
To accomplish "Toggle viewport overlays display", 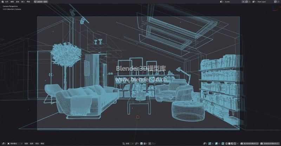I will [x=216, y=144].
